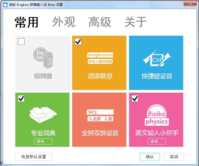Switch to the 外观 tab
Viewport: 199px width, 166px height.
[x=64, y=22]
